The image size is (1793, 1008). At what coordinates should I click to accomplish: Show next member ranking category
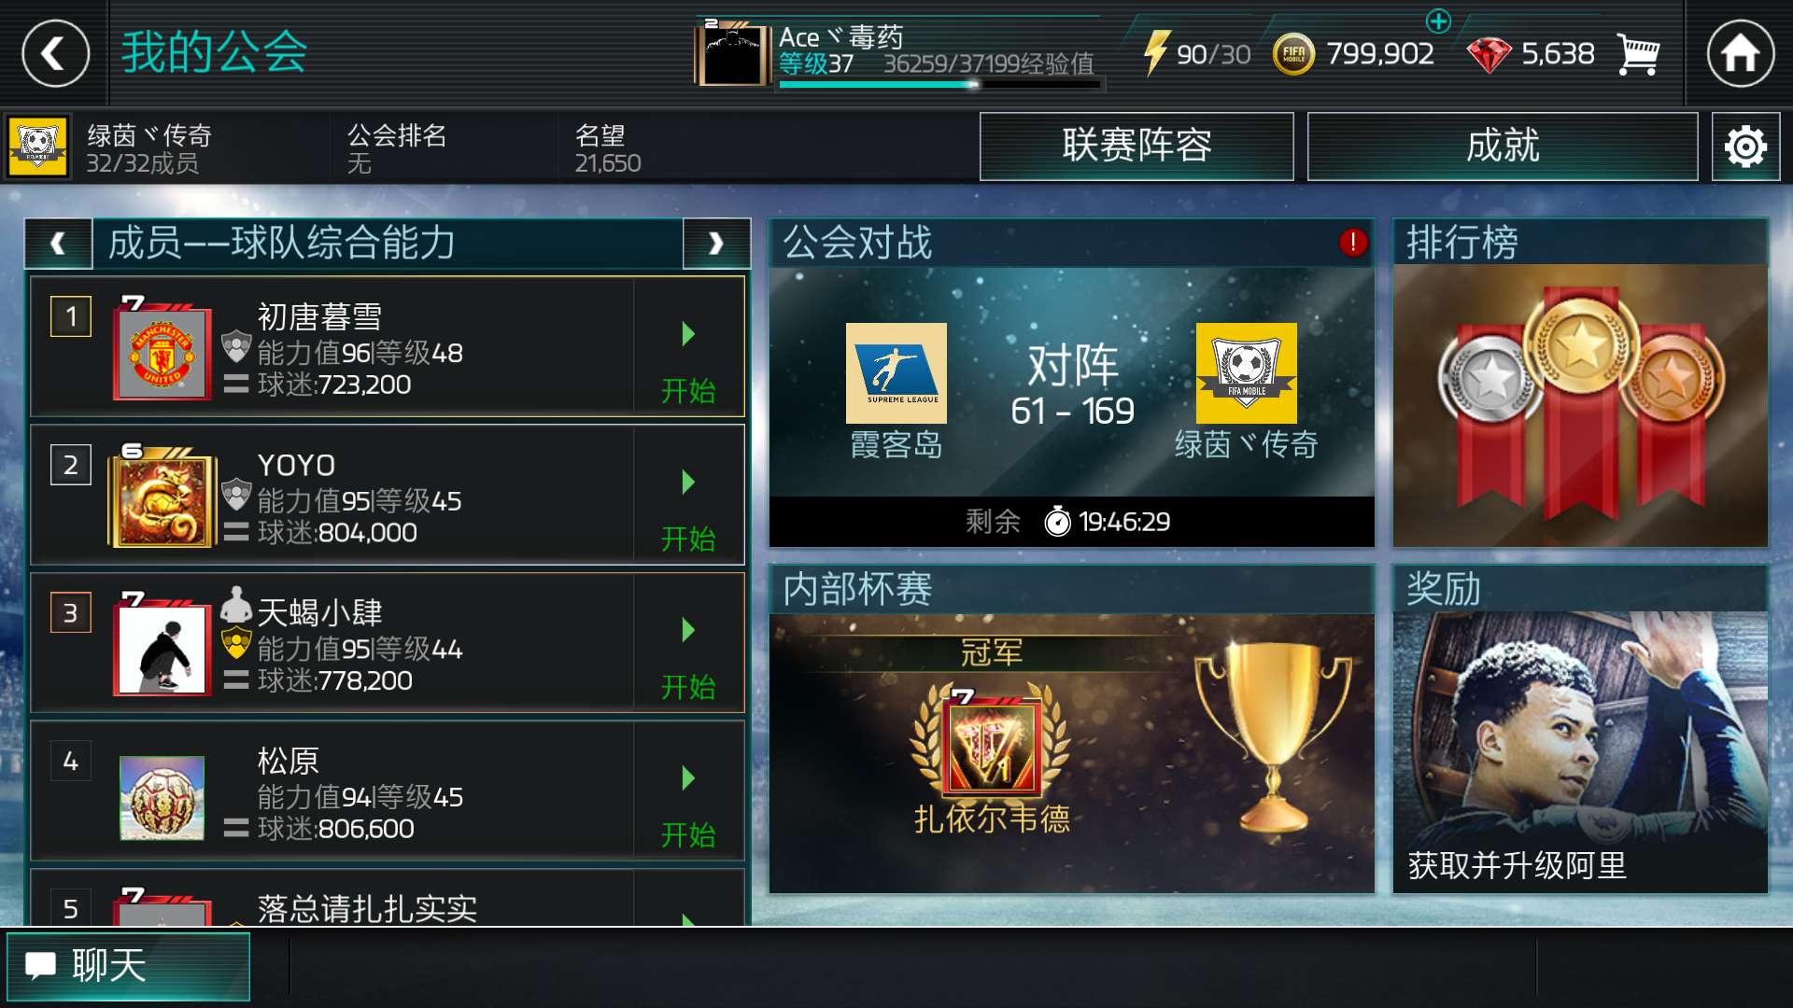716,244
